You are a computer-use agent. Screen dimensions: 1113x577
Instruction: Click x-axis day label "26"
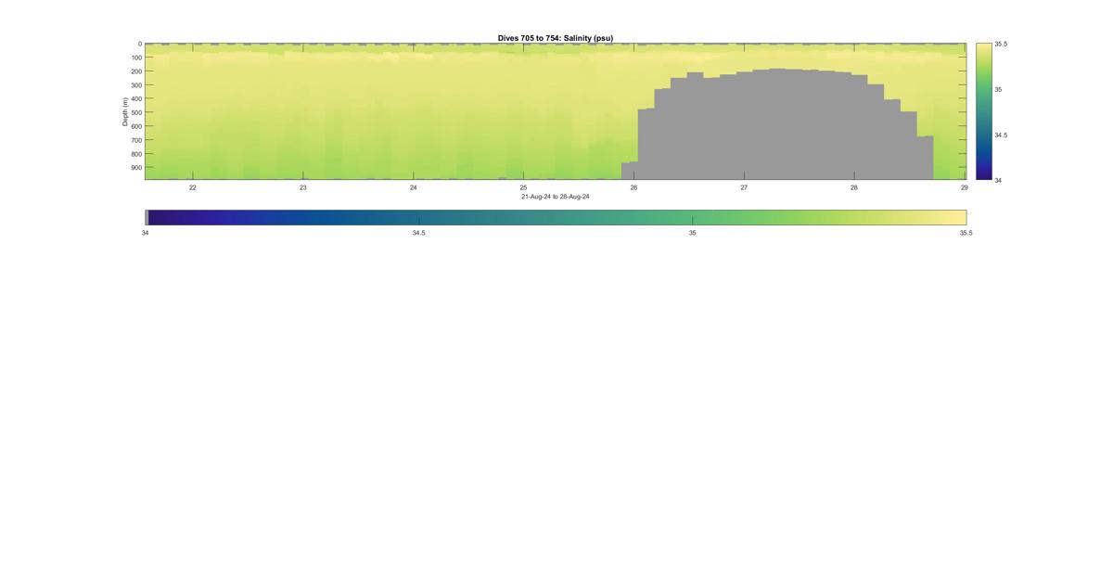[633, 187]
